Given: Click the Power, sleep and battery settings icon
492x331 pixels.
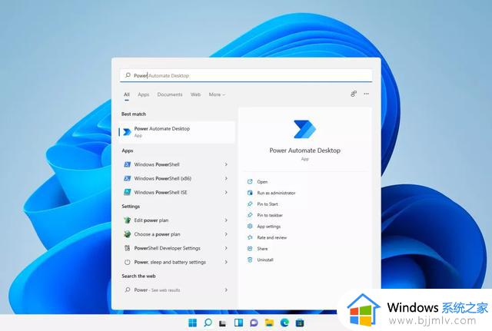Looking at the screenshot, I should [127, 262].
